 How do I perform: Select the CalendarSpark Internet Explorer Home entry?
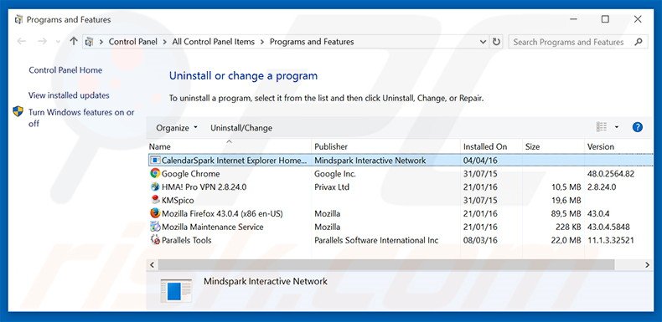point(401,160)
